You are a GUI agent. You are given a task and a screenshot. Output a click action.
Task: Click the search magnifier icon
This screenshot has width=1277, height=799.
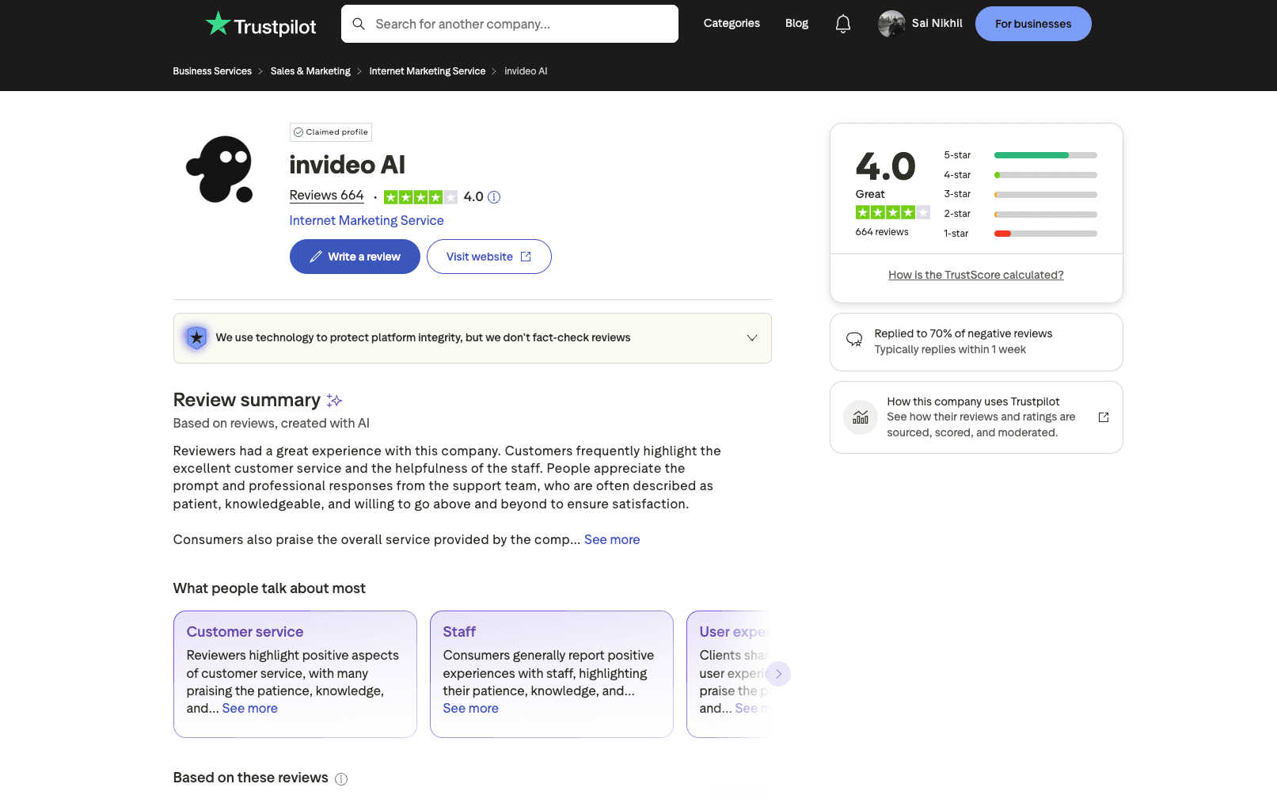coord(359,24)
